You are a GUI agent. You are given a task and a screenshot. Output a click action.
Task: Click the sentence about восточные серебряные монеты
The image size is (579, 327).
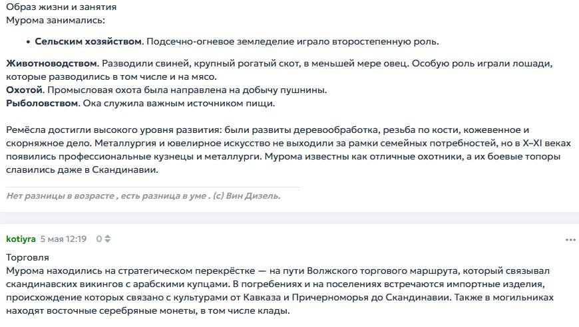148,310
